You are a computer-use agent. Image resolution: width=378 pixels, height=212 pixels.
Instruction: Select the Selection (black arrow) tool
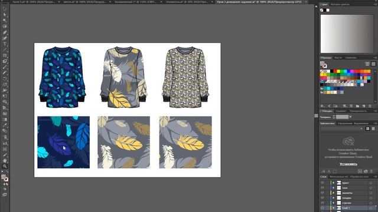click(x=5, y=9)
